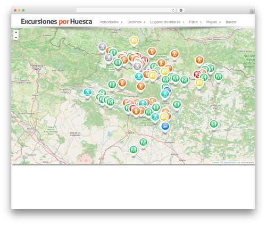Select the southernmost green hiking marker
266x225 pixels.
pos(134,151)
